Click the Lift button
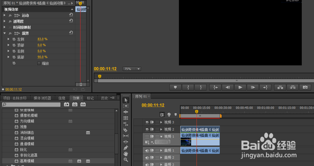The height and width of the screenshot is (166, 314). click(x=280, y=87)
